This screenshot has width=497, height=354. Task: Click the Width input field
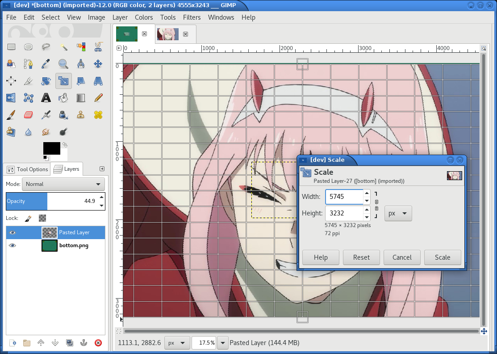[x=344, y=197]
